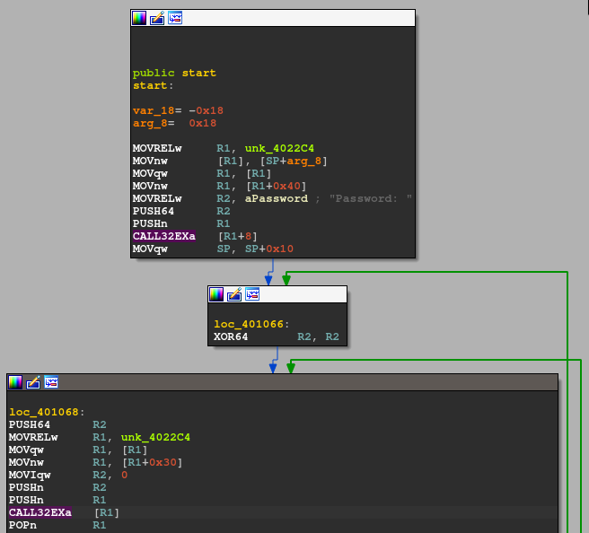589x533 pixels.
Task: Click unk_4022C4 operand in loc_401068 block
Action: coord(155,437)
